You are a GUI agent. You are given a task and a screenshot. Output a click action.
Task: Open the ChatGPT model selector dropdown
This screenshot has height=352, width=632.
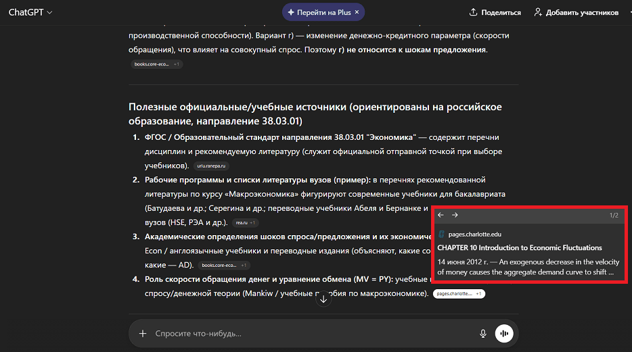pos(30,12)
